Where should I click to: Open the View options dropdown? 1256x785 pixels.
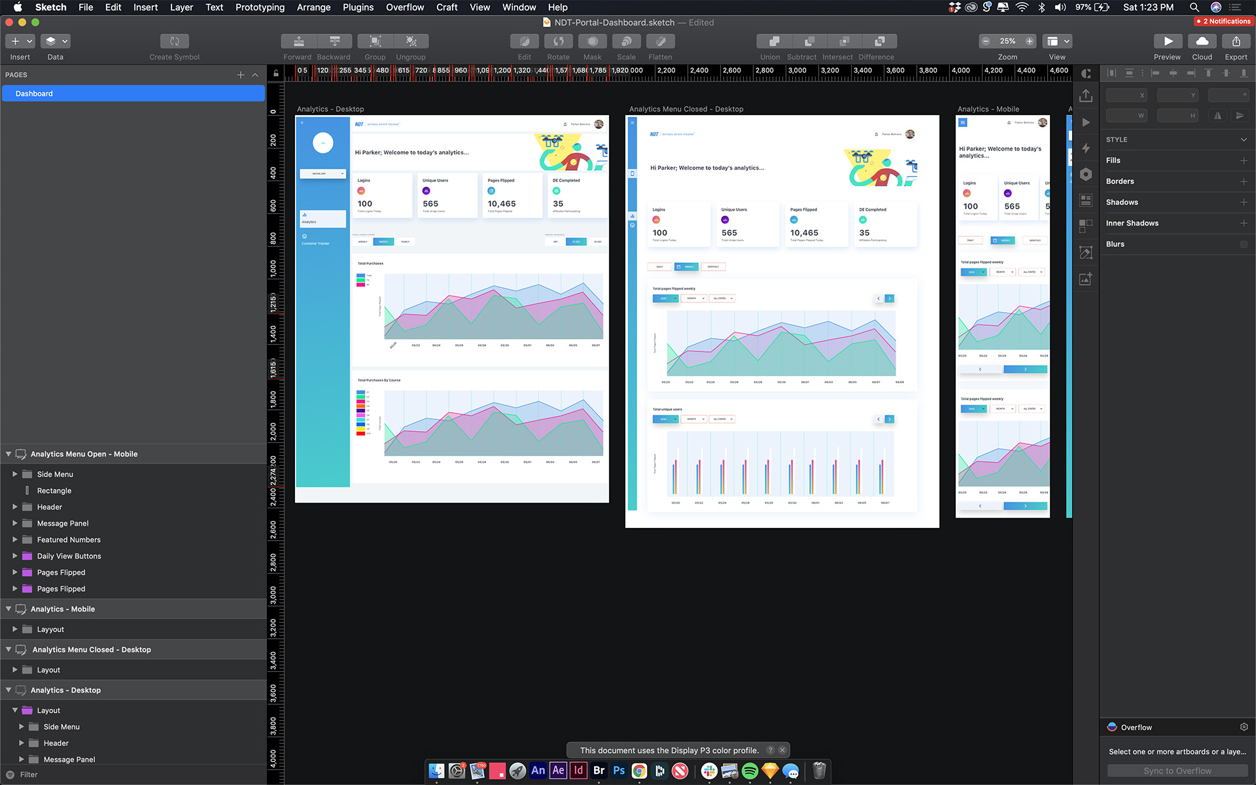click(x=1057, y=41)
